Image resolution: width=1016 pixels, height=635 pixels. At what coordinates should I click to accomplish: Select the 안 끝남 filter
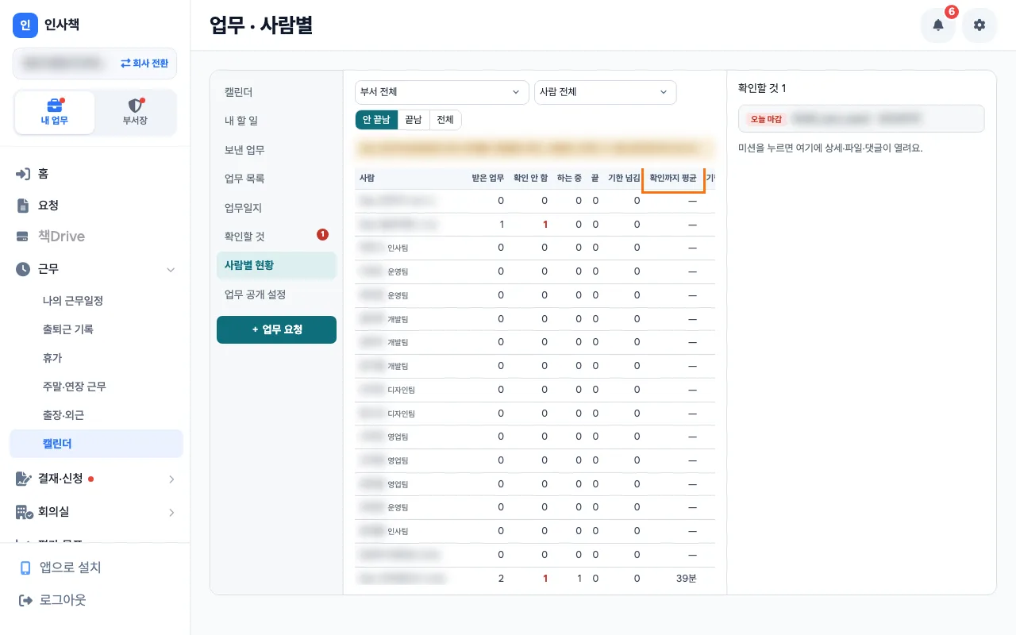(376, 120)
